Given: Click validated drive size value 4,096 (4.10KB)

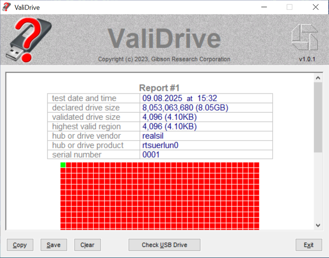Looking at the screenshot, I should tap(170, 117).
